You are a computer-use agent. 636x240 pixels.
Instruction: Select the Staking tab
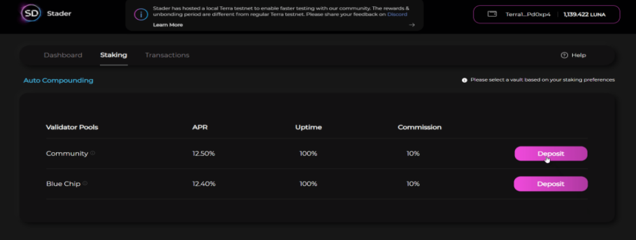coord(113,55)
